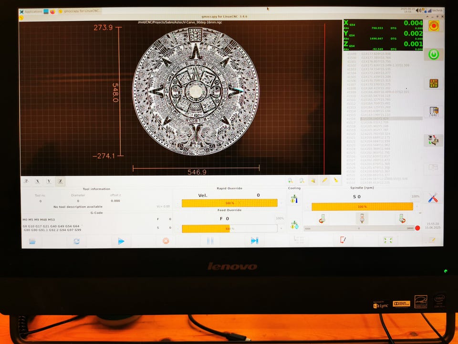The width and height of the screenshot is (458, 344).
Task: Hit the red emergency stop button
Action: (434, 26)
